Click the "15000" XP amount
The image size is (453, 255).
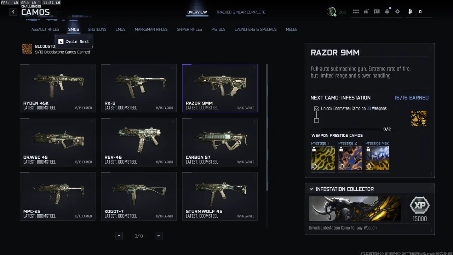tap(420, 219)
